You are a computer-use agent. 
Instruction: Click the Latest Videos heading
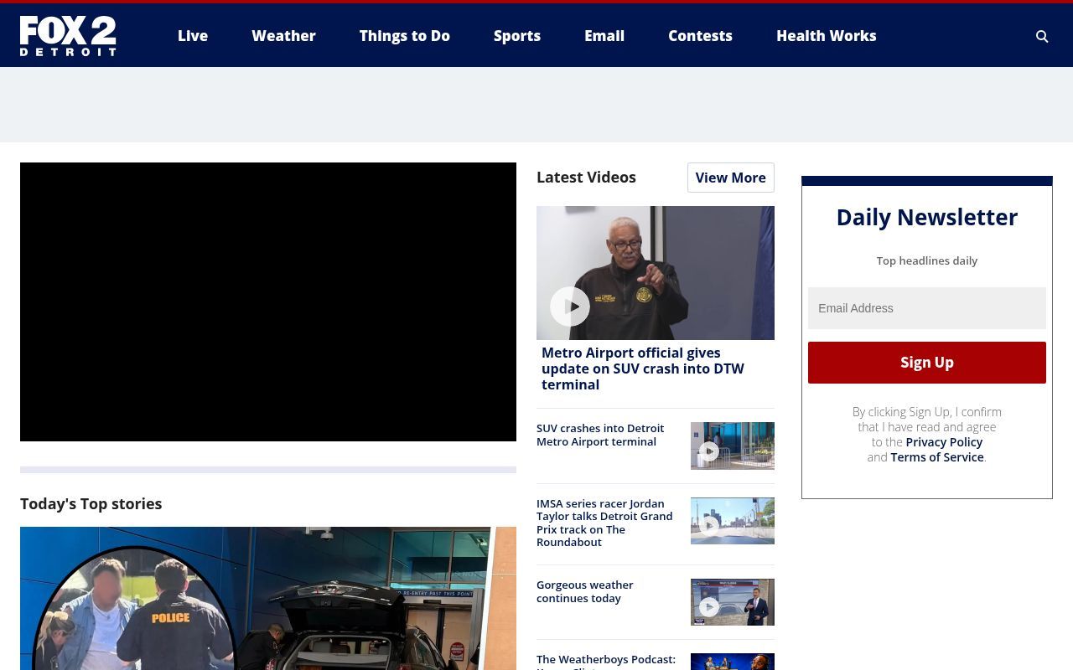[x=586, y=177]
